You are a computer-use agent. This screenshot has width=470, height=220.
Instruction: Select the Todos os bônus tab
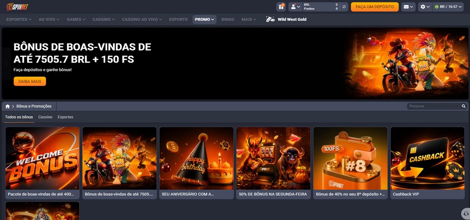(x=19, y=117)
